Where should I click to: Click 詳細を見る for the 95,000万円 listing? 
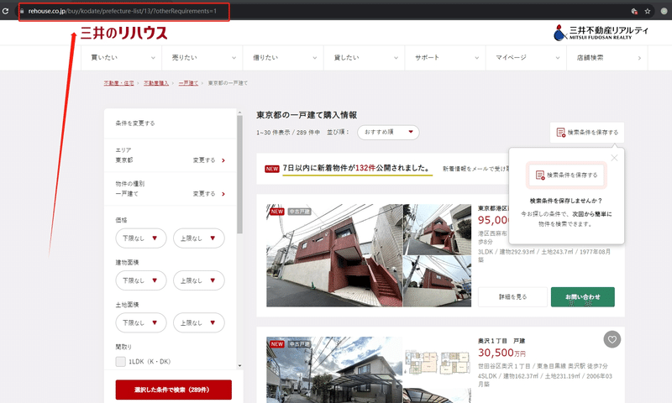coord(512,296)
